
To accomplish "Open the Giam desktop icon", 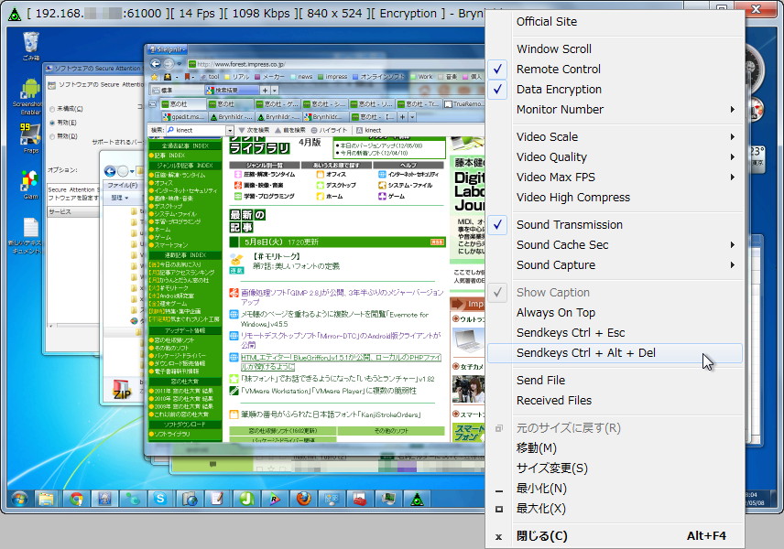I will tap(29, 179).
